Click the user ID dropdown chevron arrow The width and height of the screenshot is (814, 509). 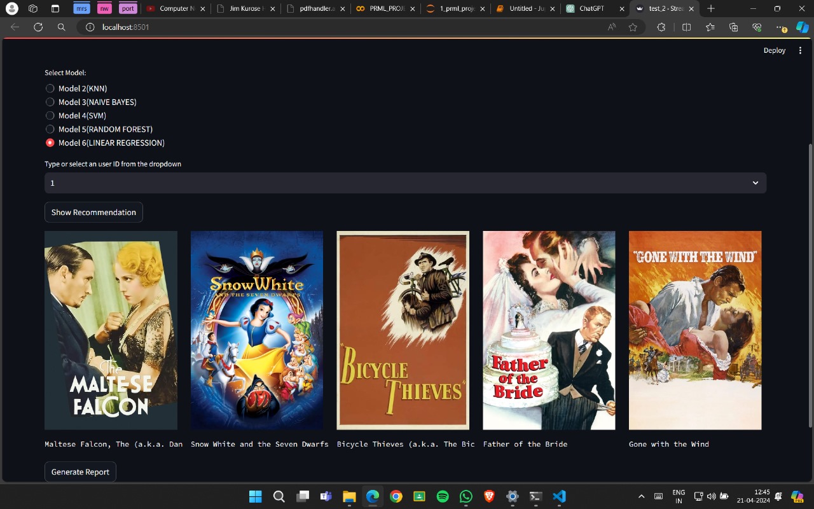(755, 183)
